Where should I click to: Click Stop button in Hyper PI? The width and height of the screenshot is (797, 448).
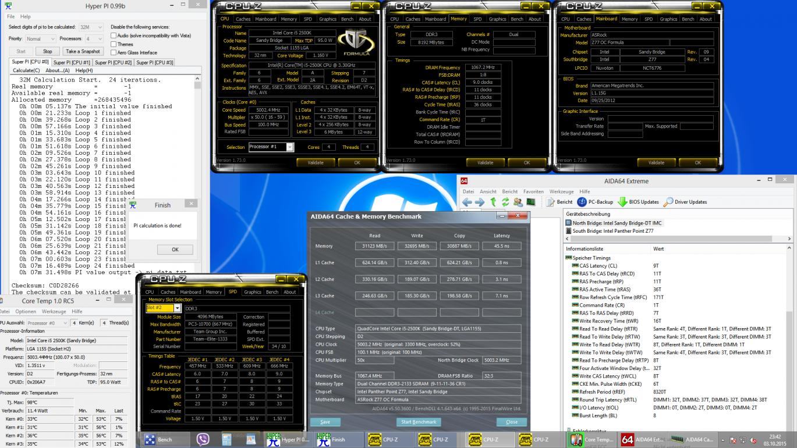tap(48, 51)
